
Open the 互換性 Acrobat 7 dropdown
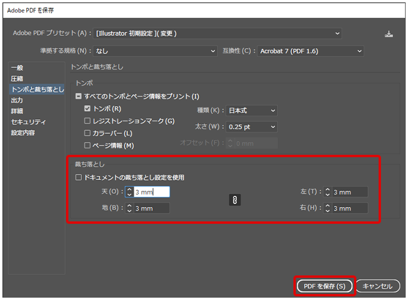click(310, 51)
